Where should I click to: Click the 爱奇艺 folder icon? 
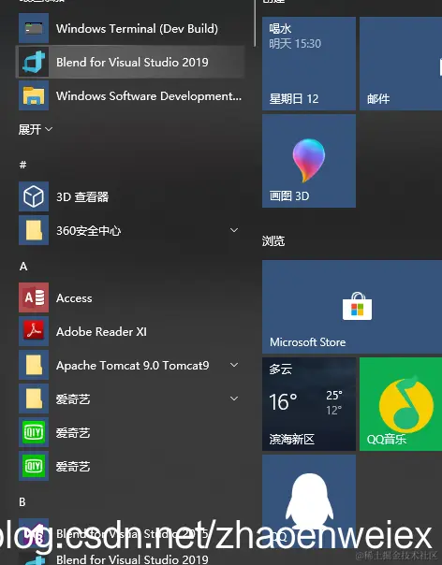[x=34, y=398]
